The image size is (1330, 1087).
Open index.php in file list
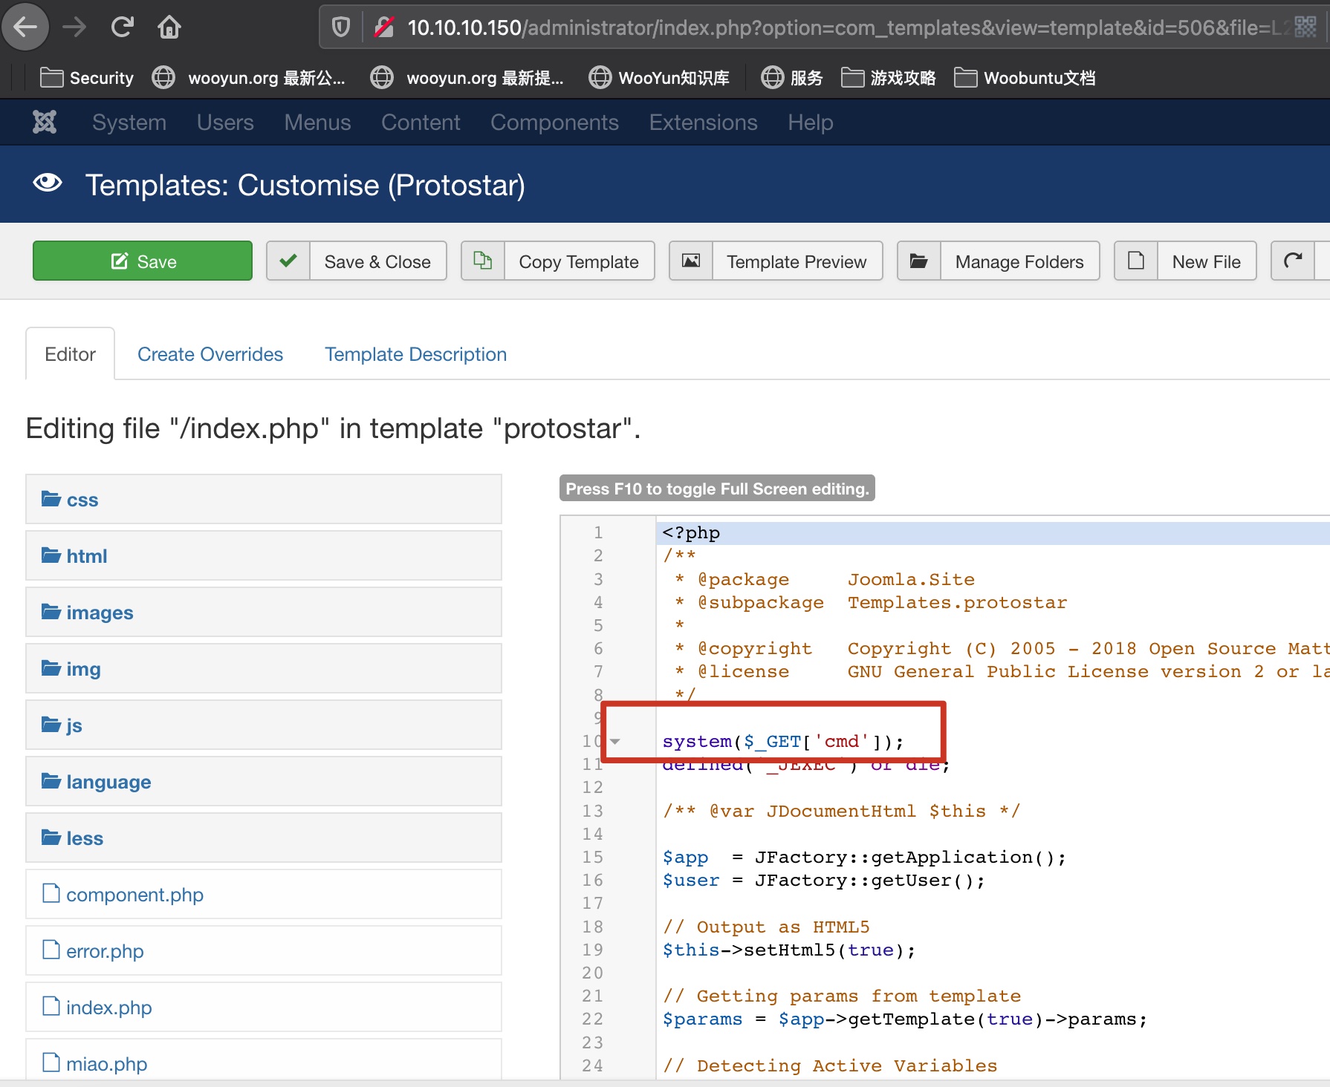pos(108,1007)
